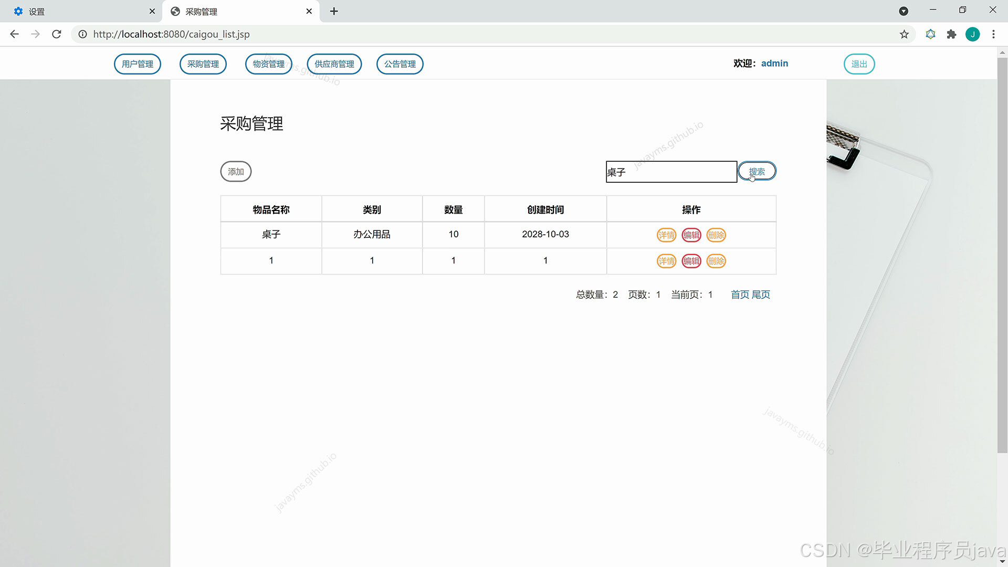The height and width of the screenshot is (567, 1008).
Task: Click the 类别 column header
Action: 372,209
